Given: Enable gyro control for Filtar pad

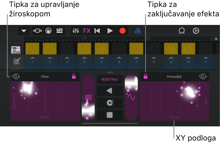Looking at the screenshot, I should click(16, 77).
